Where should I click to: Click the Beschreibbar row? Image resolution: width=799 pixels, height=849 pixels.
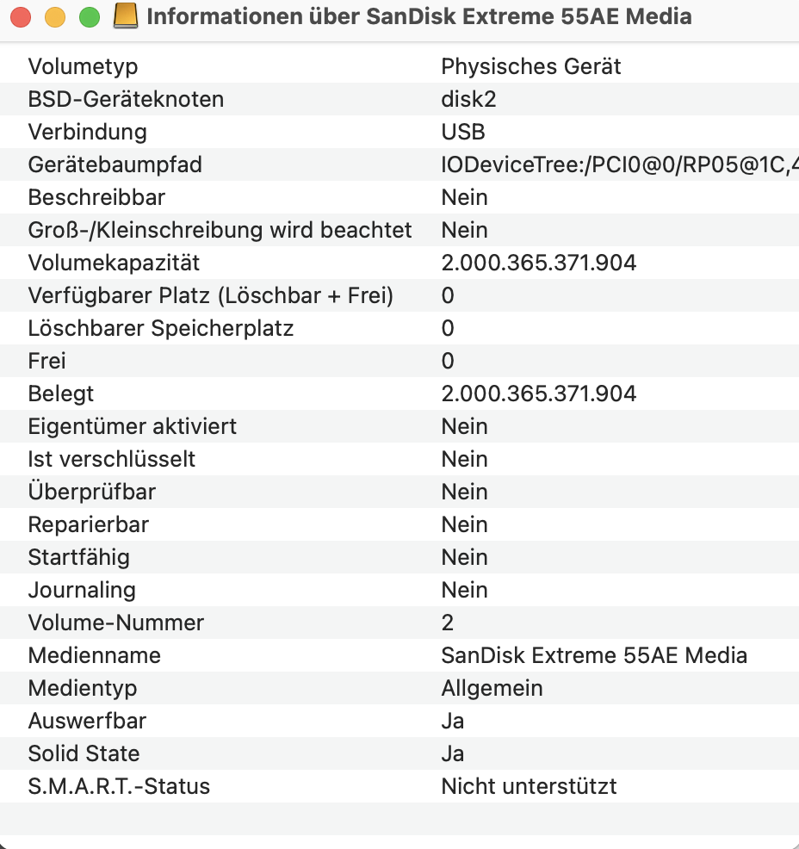click(x=96, y=197)
